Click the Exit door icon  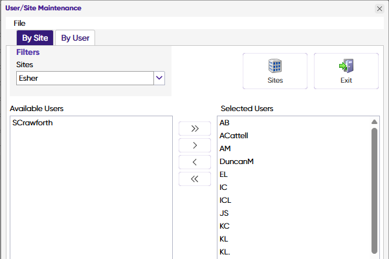click(346, 66)
